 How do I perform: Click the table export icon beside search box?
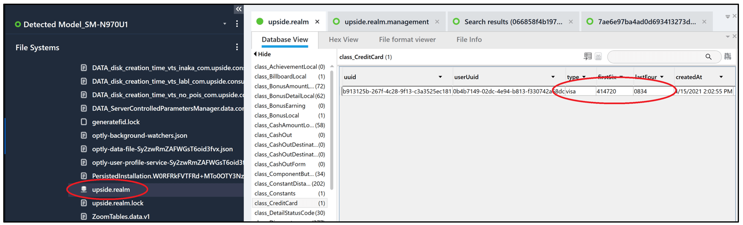pos(587,57)
